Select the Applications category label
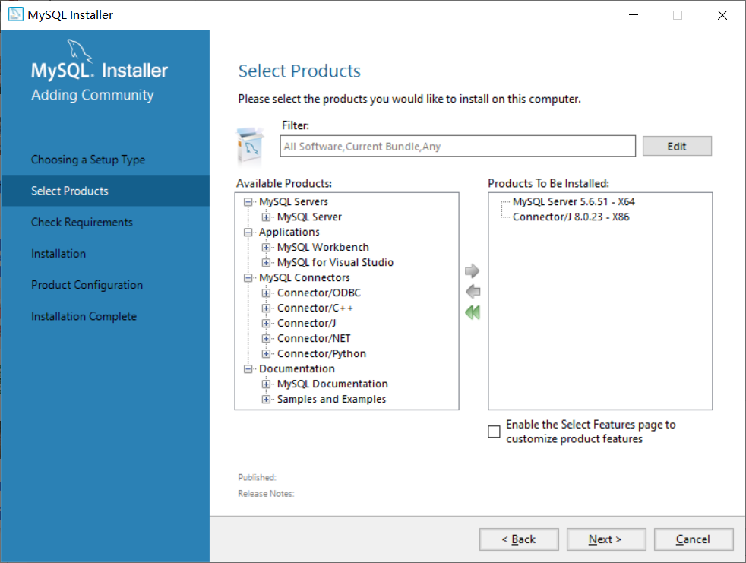 click(289, 232)
